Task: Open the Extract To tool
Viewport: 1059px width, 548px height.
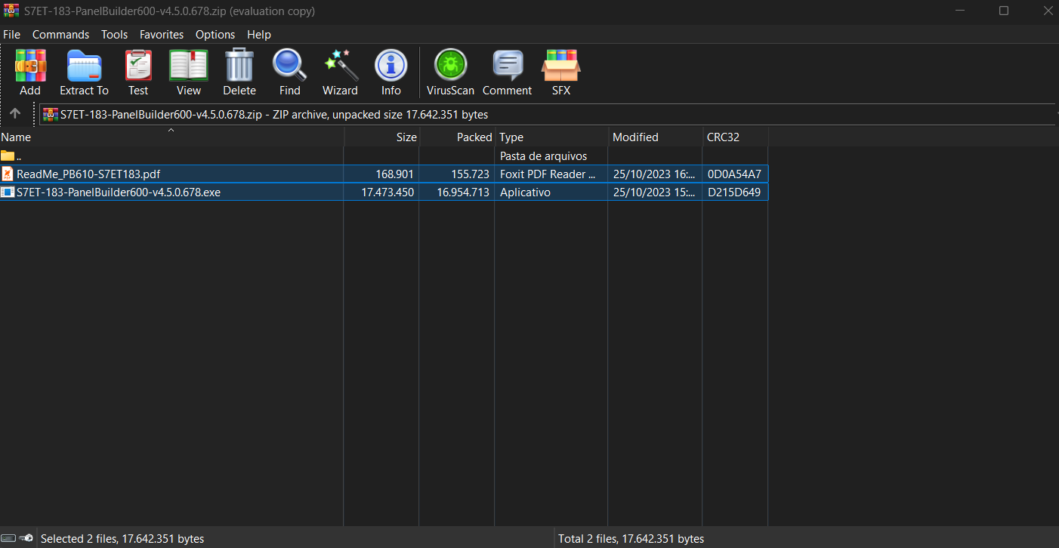Action: click(x=84, y=72)
